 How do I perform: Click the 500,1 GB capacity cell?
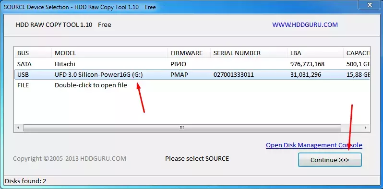(359, 64)
